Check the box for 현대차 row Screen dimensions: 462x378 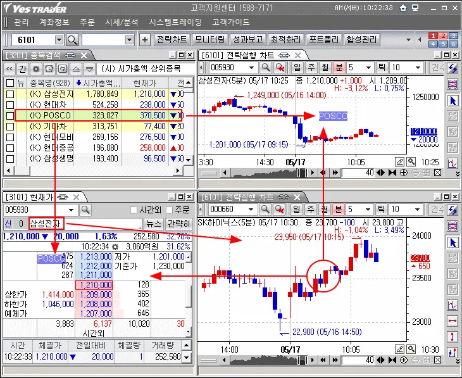10,104
